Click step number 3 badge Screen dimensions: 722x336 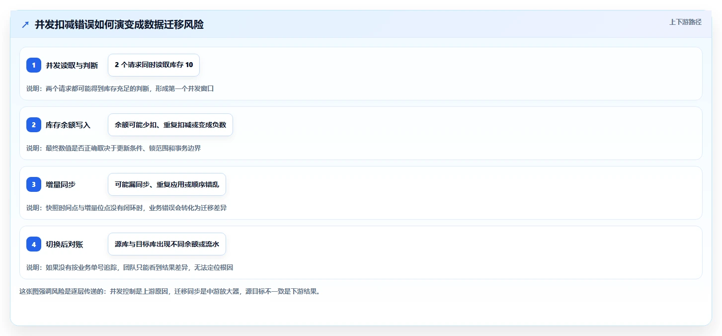[34, 184]
